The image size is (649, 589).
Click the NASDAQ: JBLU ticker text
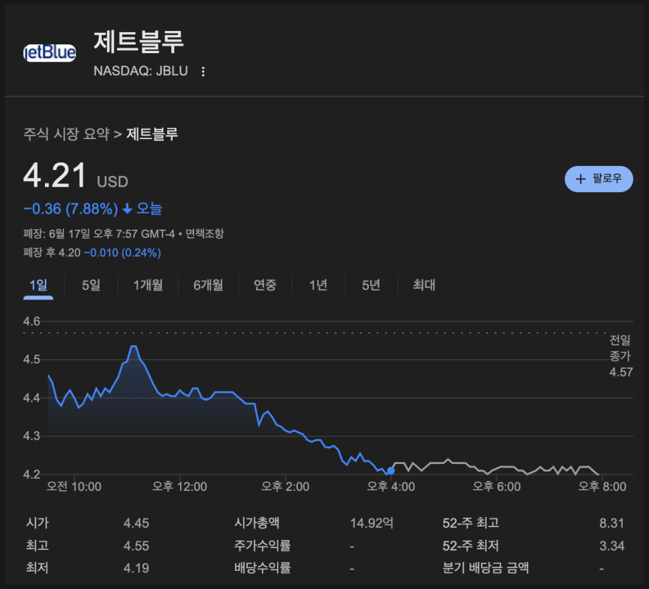tap(140, 71)
